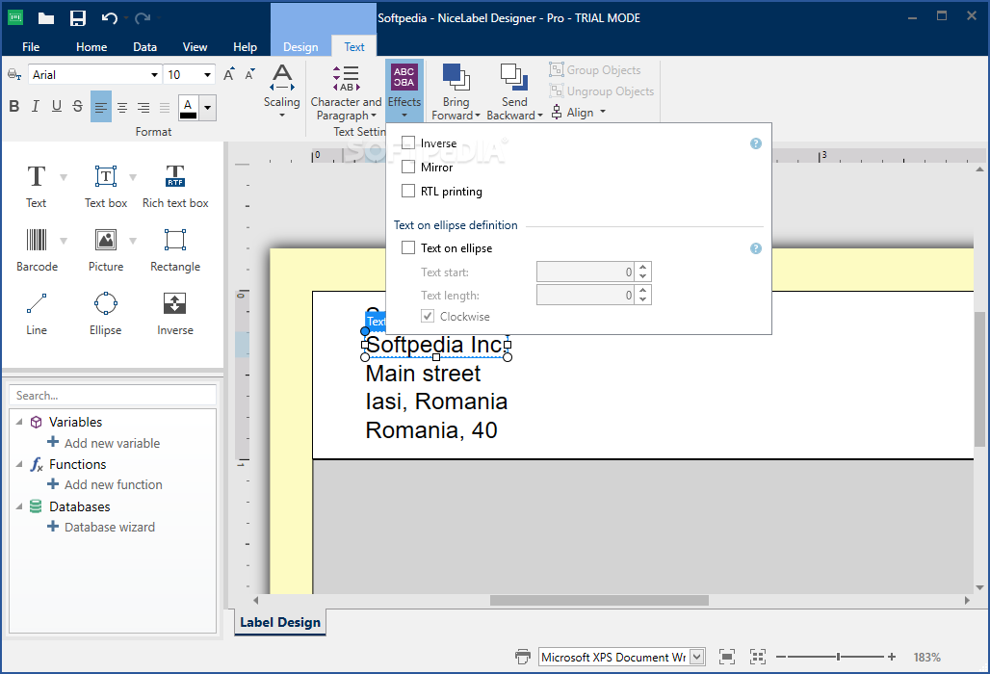Screen dimensions: 990x674
Task: Center align the text
Action: pyautogui.click(x=122, y=107)
